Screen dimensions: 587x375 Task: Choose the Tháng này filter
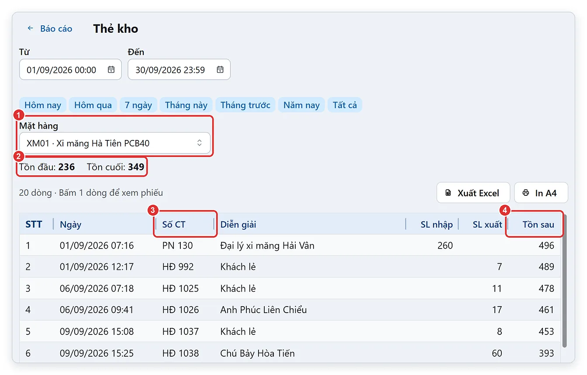tap(186, 105)
